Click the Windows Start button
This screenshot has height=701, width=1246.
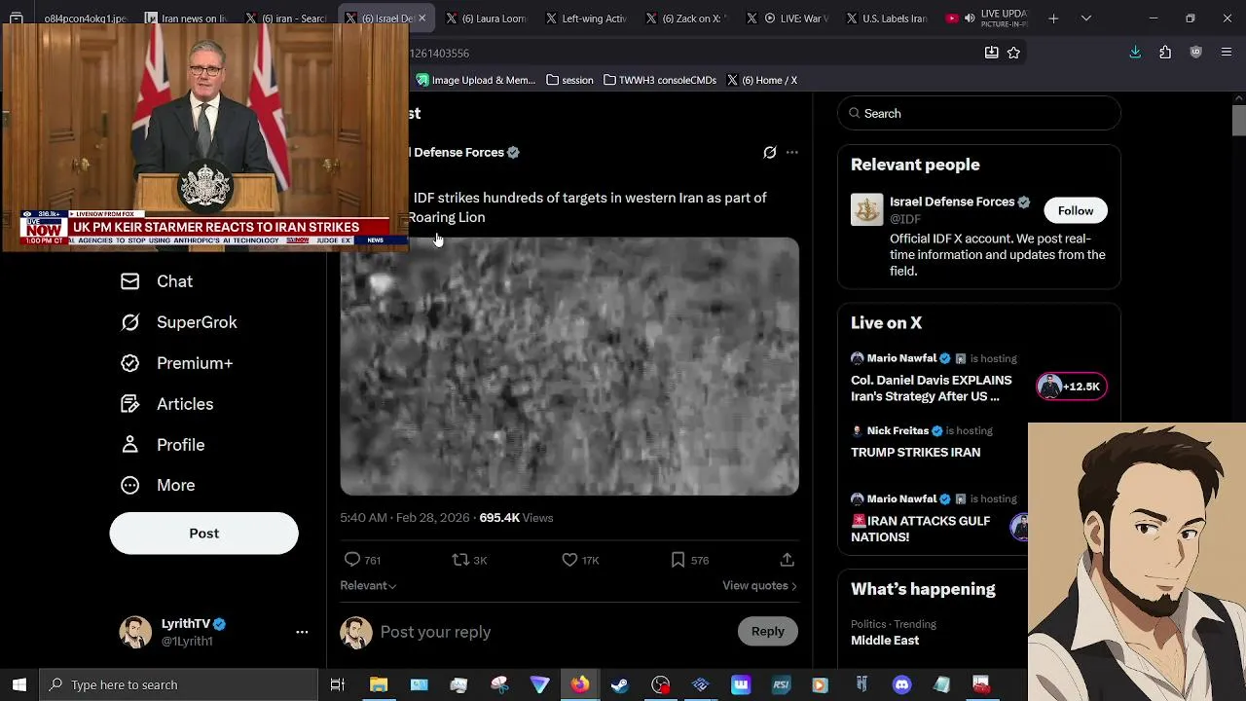pos(18,684)
